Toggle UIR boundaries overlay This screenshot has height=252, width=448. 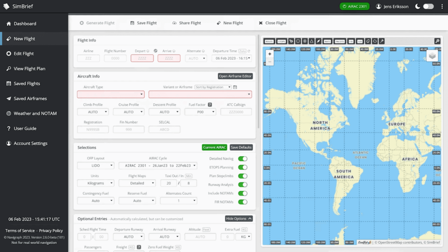(359, 41)
